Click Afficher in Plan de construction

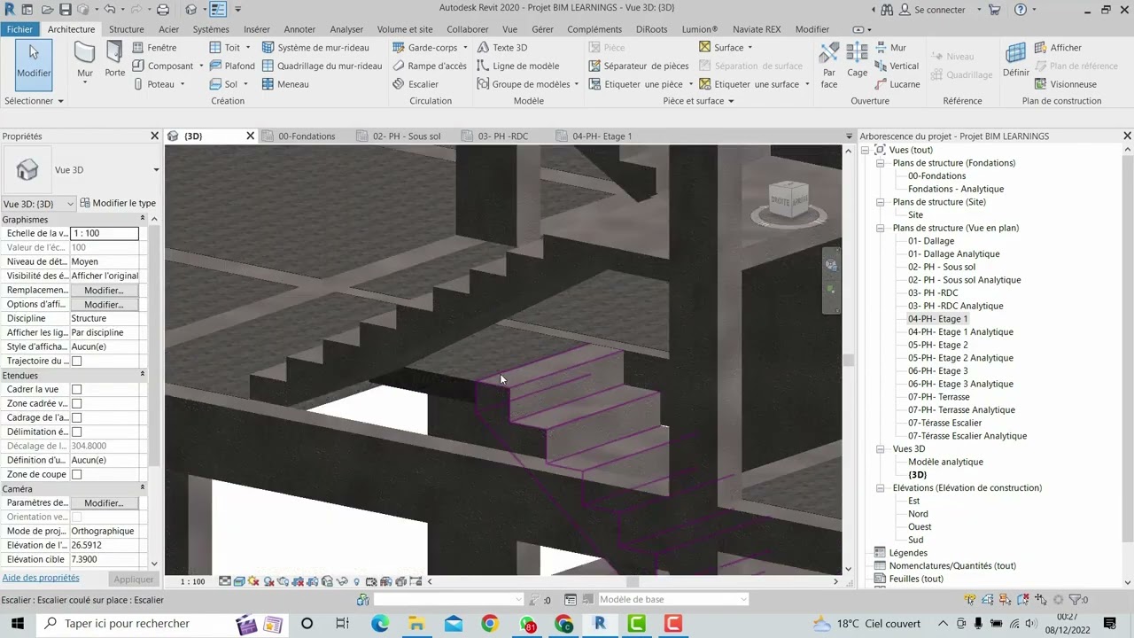(1058, 47)
